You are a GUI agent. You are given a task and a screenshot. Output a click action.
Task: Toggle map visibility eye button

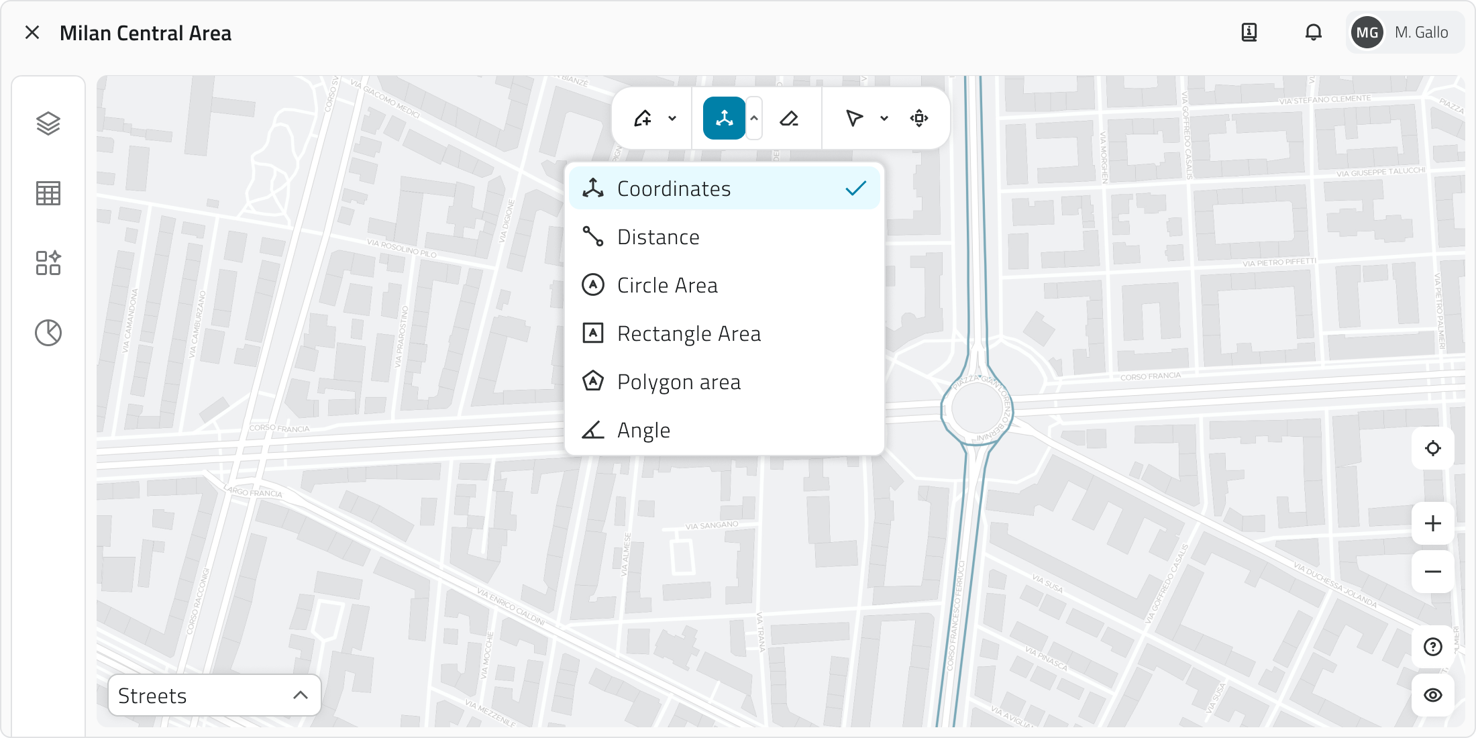click(1432, 695)
